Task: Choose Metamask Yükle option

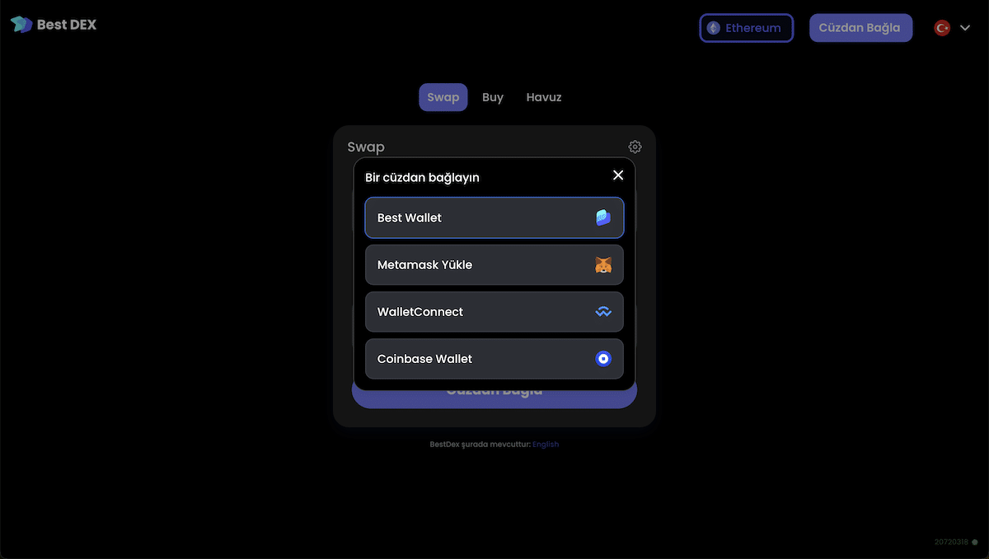Action: 494,265
